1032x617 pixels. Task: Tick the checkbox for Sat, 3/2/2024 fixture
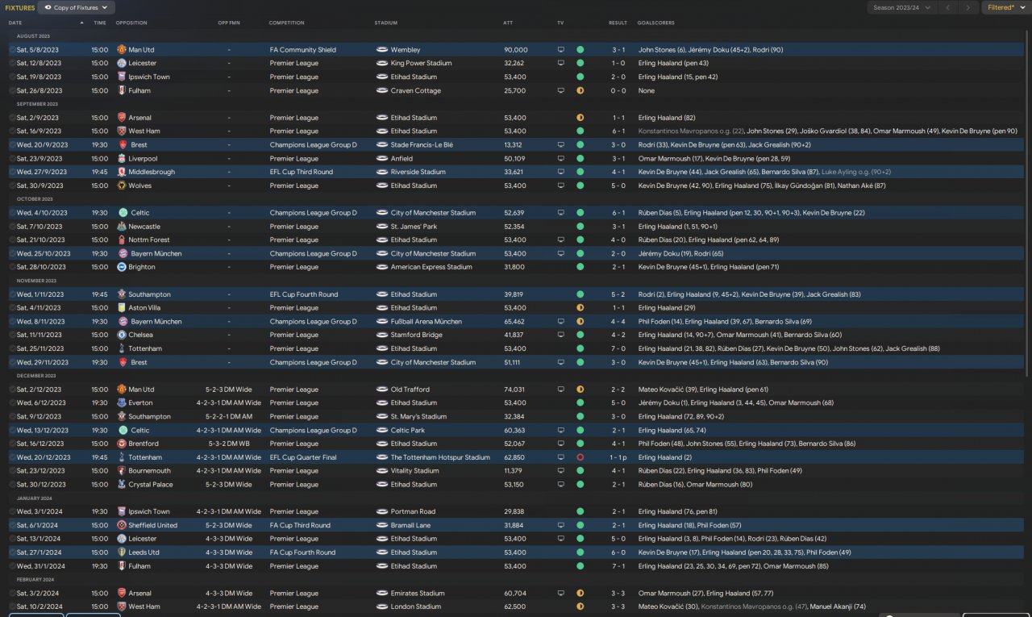12,593
